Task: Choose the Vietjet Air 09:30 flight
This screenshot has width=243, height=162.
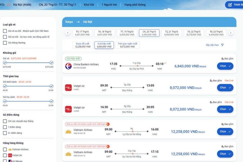Action: click(x=225, y=88)
